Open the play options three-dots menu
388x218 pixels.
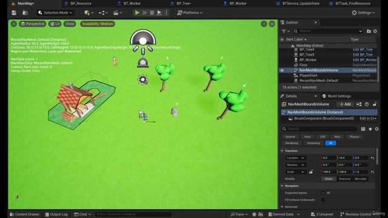click(x=166, y=13)
